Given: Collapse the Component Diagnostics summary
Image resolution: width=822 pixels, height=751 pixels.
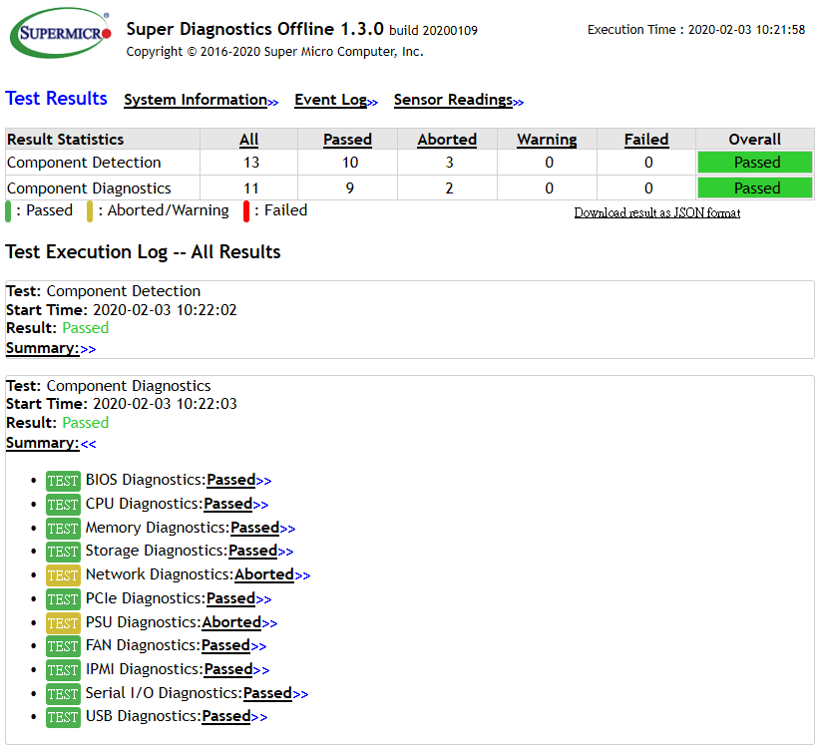Looking at the screenshot, I should [x=88, y=444].
